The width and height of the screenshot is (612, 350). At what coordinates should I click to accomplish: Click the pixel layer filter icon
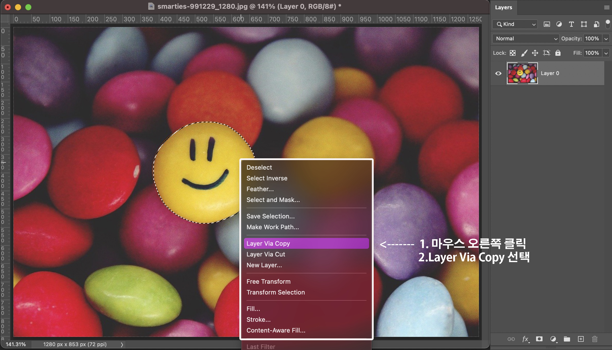(547, 24)
